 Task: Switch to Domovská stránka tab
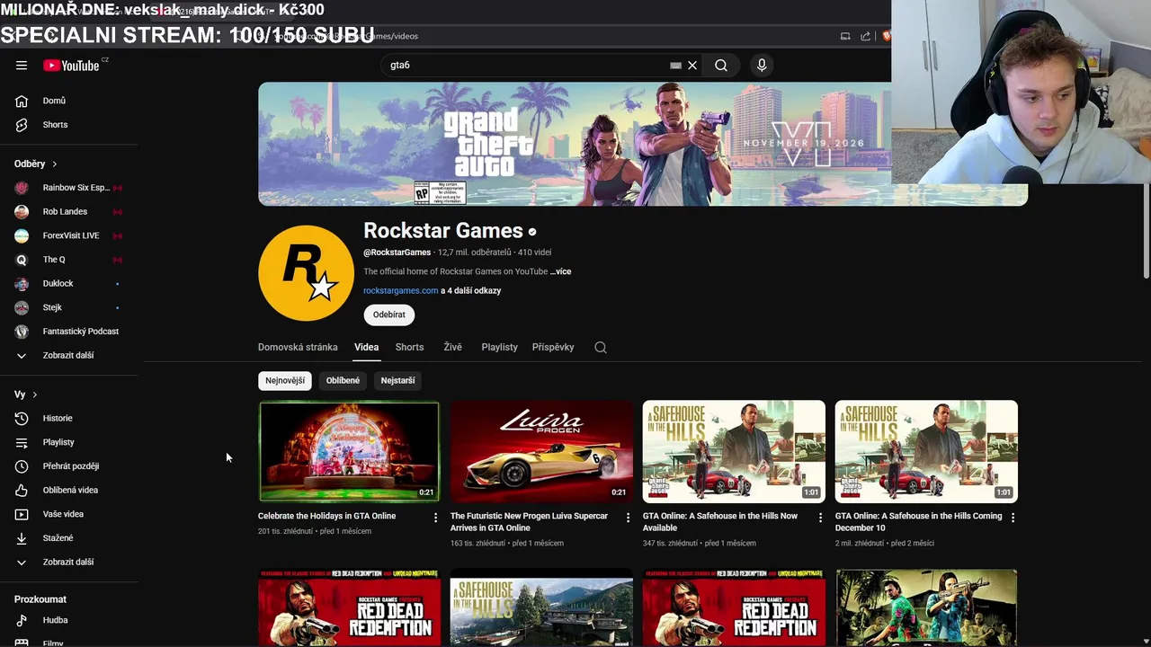pos(298,348)
